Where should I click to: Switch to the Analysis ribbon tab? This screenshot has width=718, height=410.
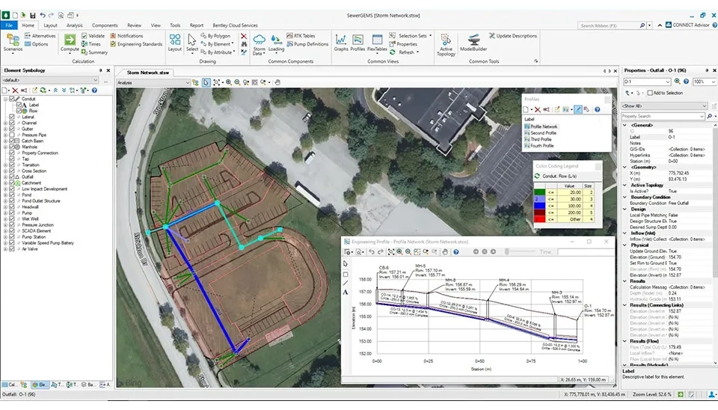(74, 25)
